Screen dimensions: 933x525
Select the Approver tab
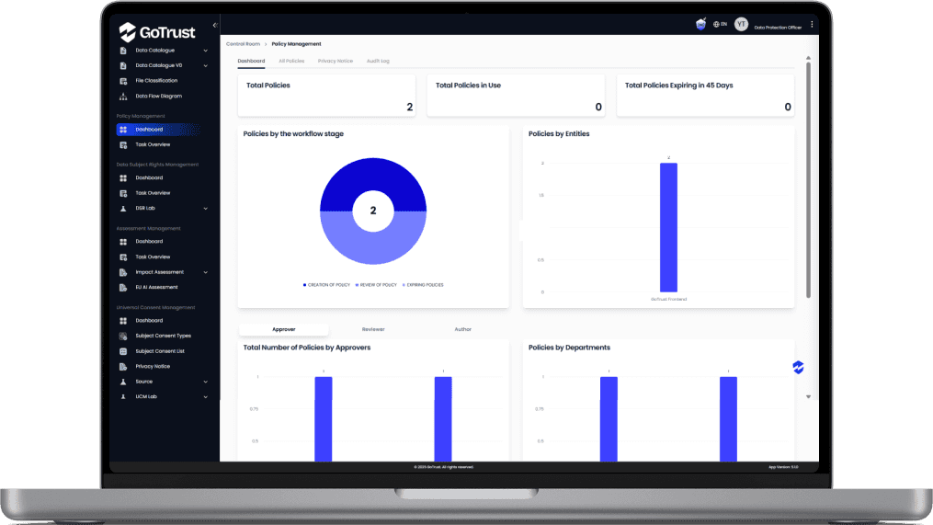point(284,329)
